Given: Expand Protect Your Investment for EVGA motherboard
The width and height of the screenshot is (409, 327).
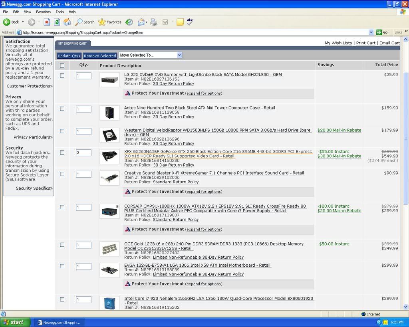Looking at the screenshot, I should pos(203,284).
